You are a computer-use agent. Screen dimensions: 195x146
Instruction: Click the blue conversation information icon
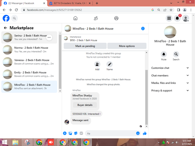[x=143, y=28]
